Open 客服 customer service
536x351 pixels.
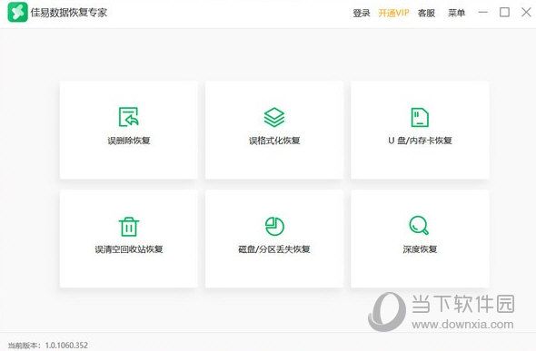[x=426, y=13]
